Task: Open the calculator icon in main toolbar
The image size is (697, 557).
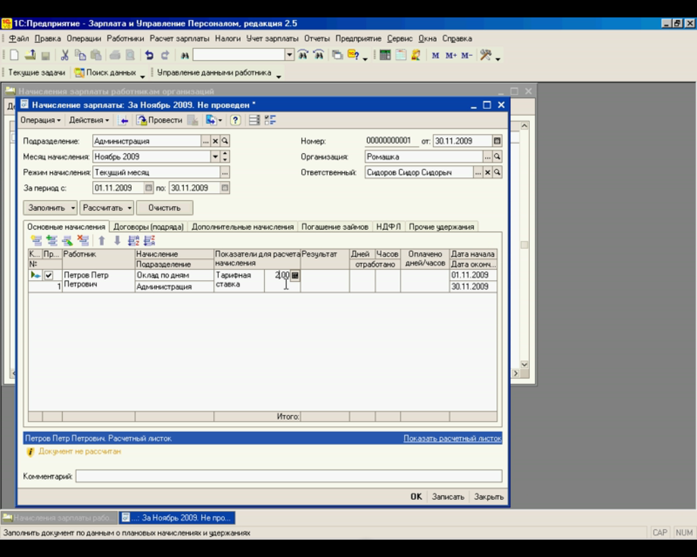Action: 385,55
